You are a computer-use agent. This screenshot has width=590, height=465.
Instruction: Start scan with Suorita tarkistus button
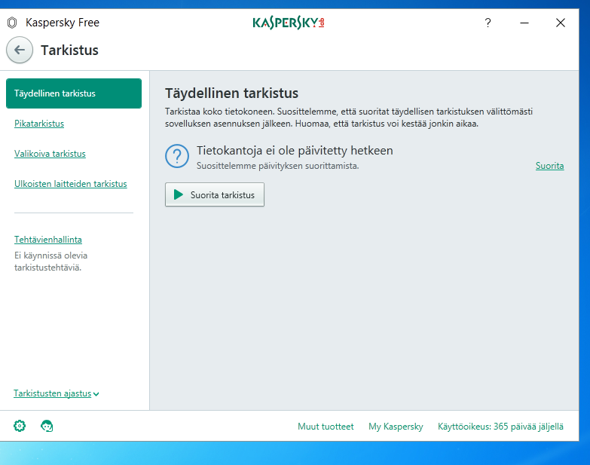tap(215, 194)
